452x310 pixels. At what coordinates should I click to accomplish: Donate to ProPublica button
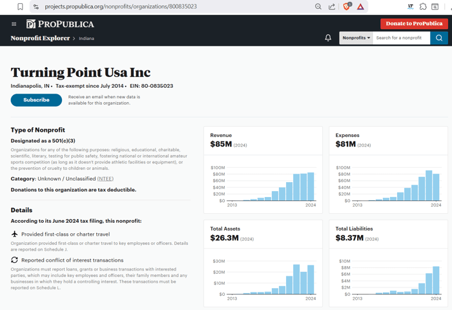point(414,24)
